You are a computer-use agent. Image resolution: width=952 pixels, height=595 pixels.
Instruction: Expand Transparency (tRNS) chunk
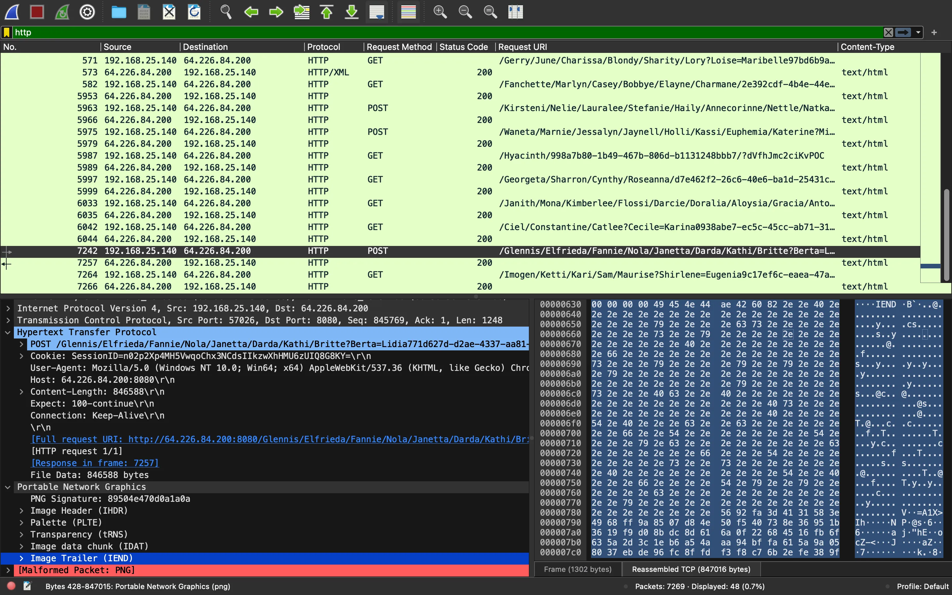tap(21, 535)
